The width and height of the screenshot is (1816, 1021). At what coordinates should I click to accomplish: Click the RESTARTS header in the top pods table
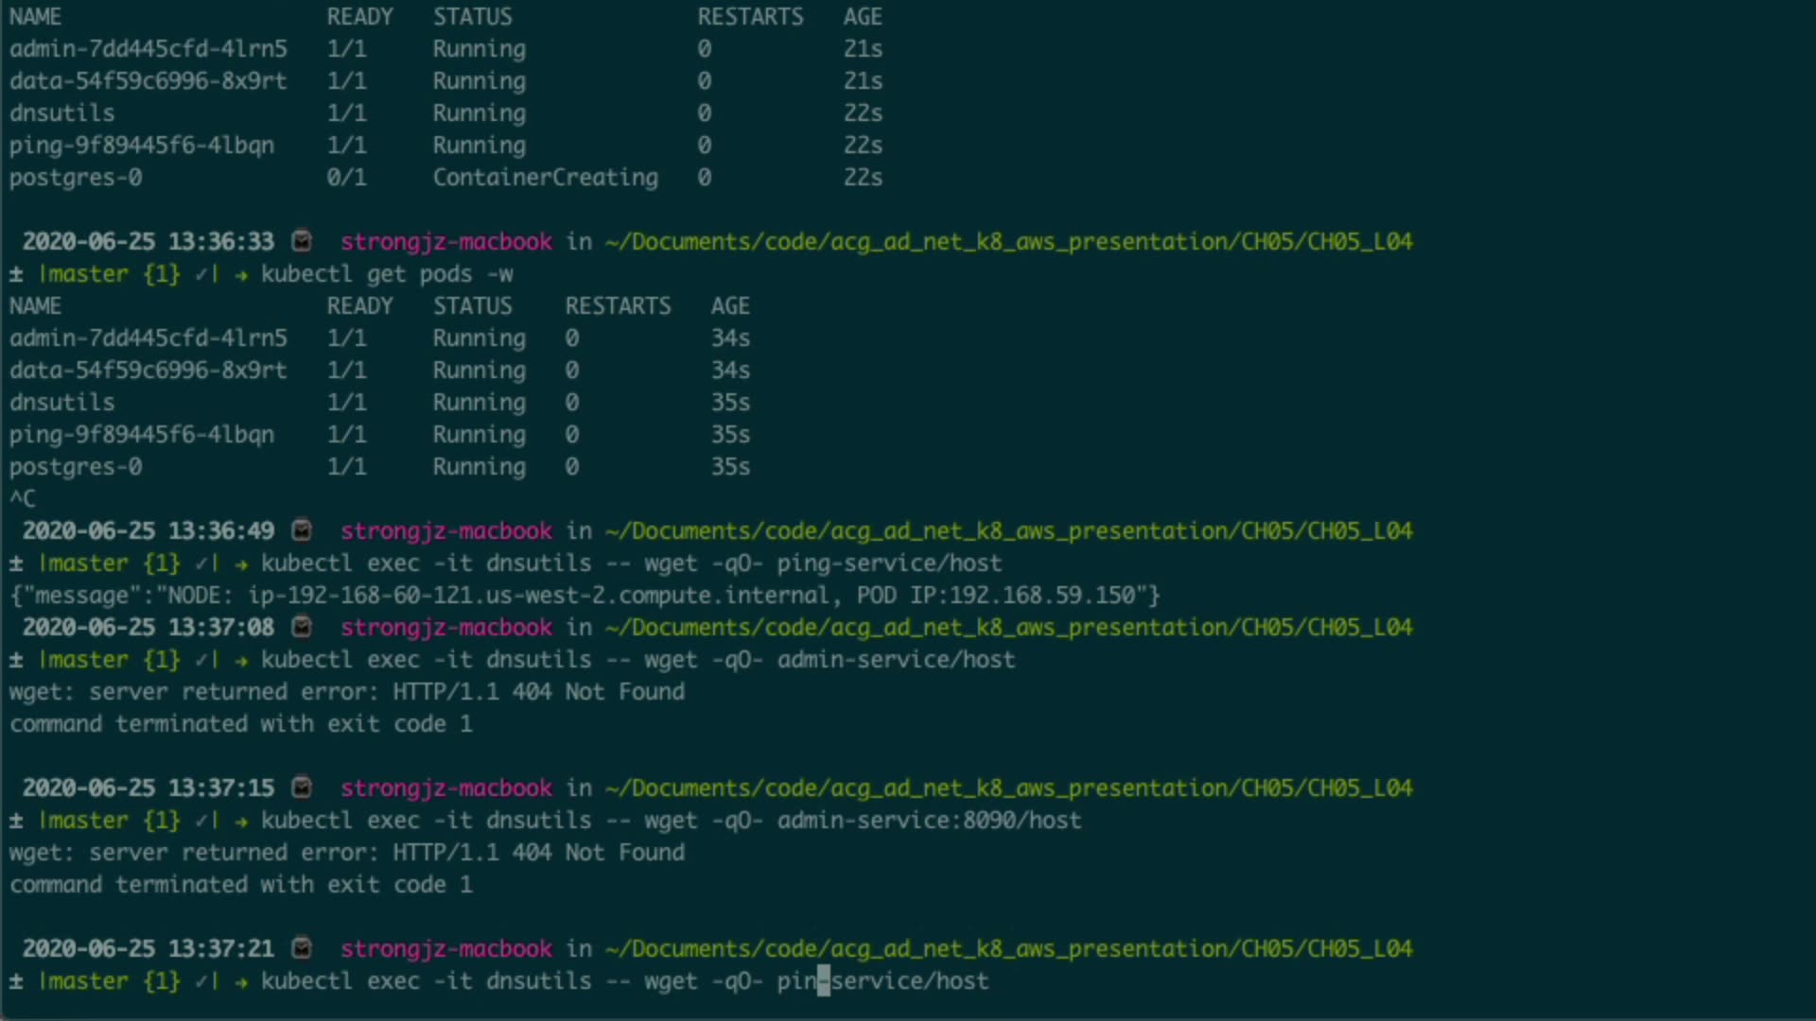click(749, 17)
